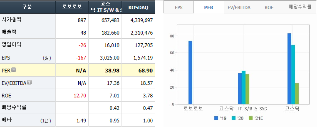The height and width of the screenshot is (127, 317).
Task: Click the 0.95 beta value
Action: tap(114, 121)
